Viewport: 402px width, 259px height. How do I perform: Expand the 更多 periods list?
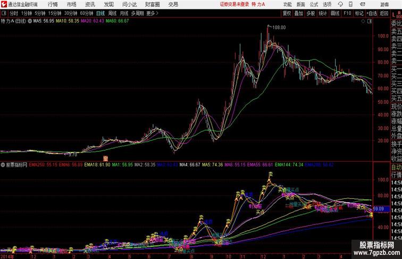coord(152,13)
